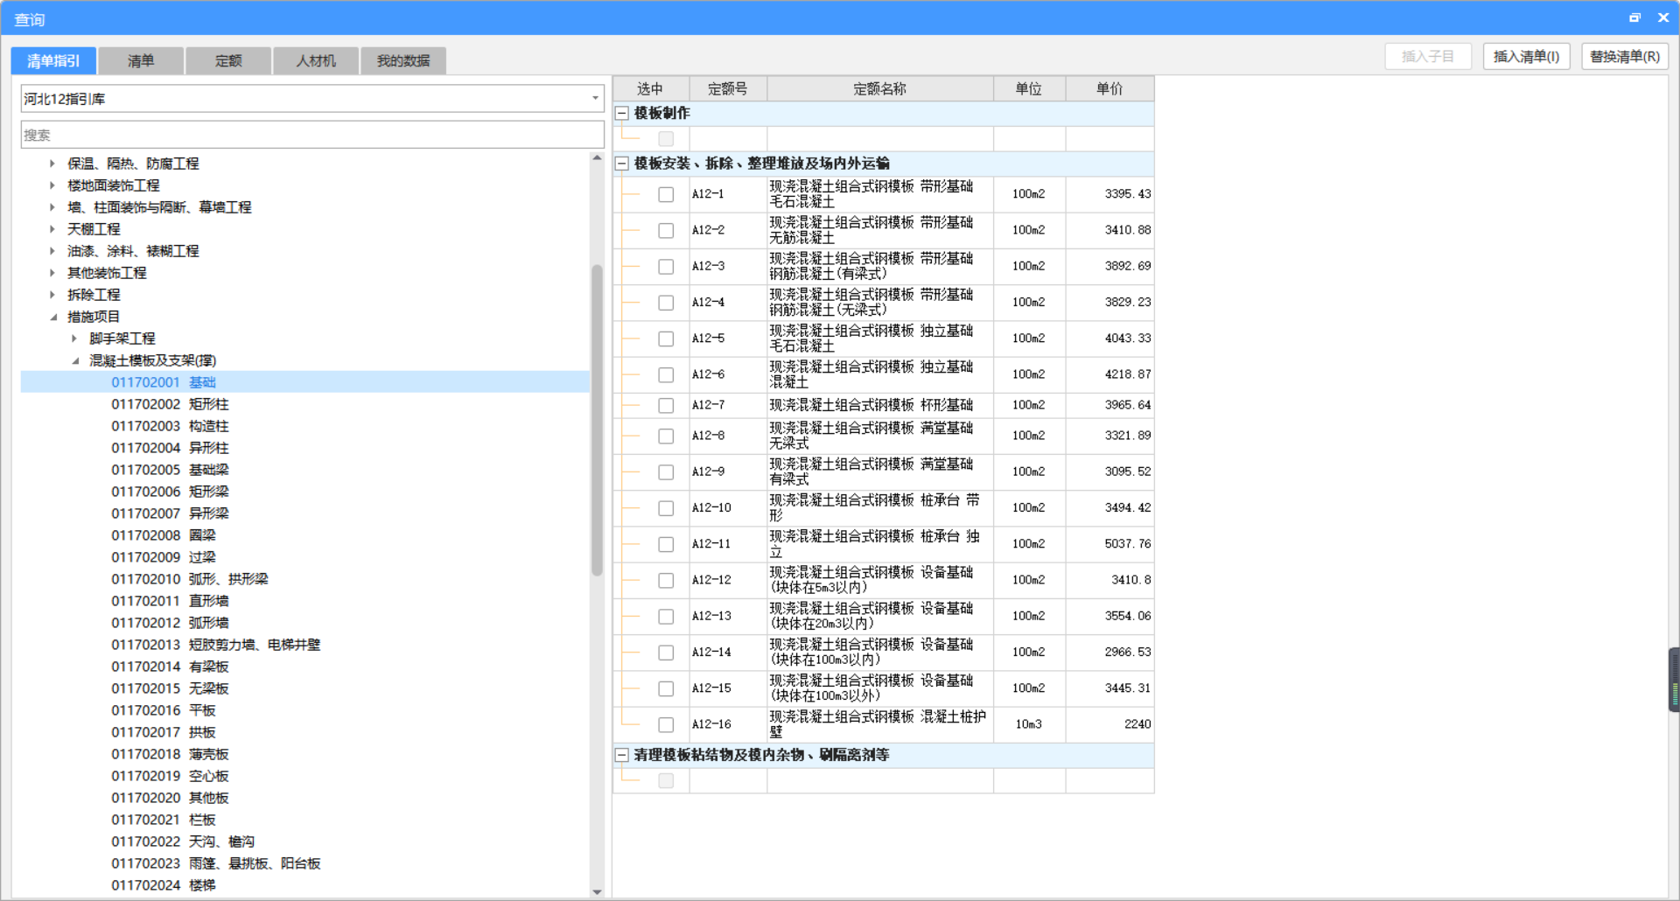The image size is (1680, 901).
Task: Collapse the 清理模板粘结物 group
Action: click(x=622, y=755)
